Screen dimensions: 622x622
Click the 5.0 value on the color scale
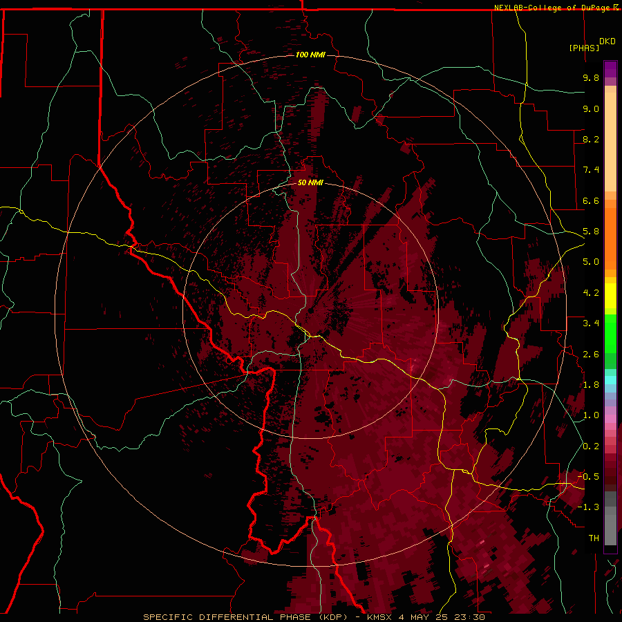591,262
